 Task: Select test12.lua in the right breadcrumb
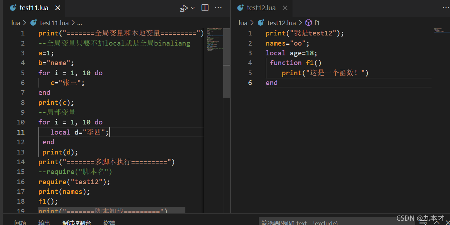coord(281,23)
